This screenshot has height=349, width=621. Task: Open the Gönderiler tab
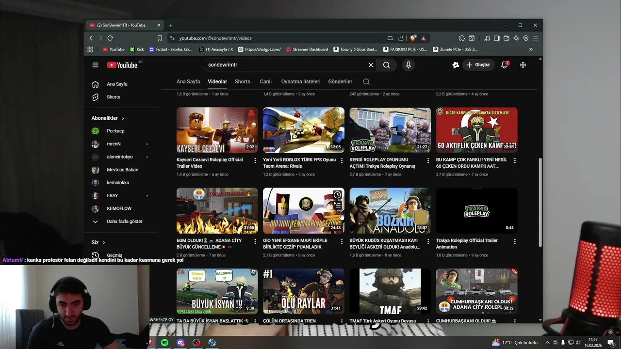[340, 82]
